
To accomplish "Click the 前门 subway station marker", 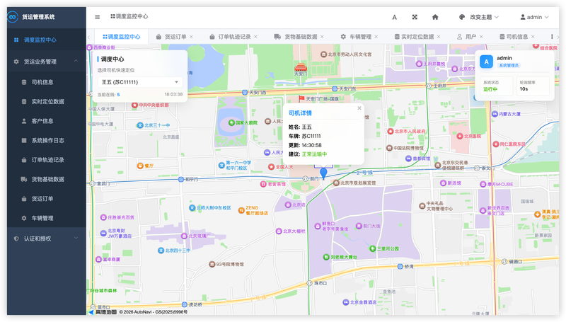I will (306, 178).
